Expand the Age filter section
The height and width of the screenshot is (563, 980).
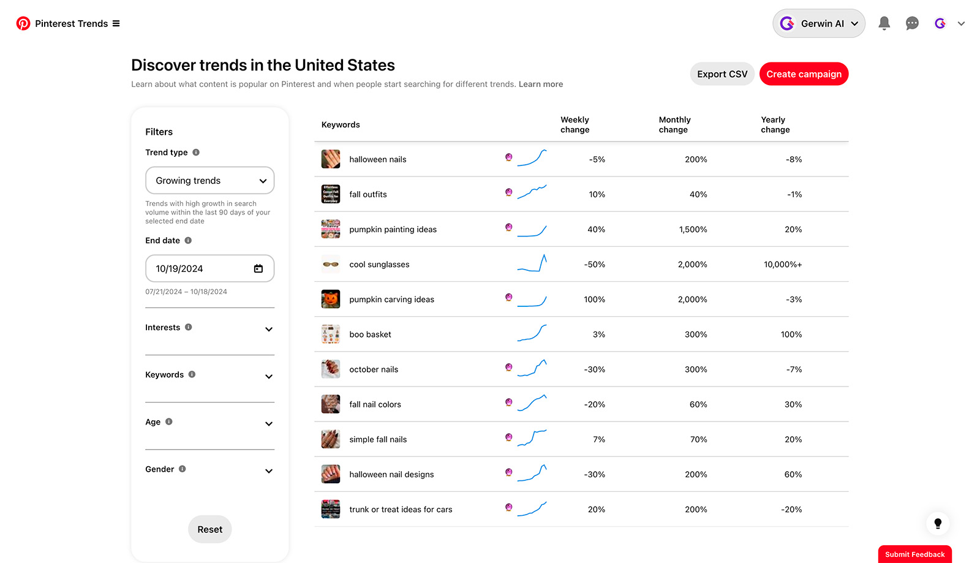point(268,423)
